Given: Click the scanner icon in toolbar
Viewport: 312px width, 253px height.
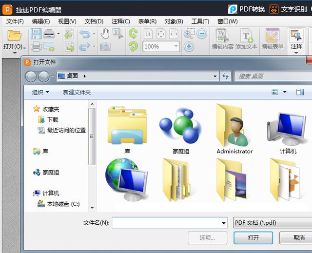Looking at the screenshot, I should pyautogui.click(x=49, y=34).
